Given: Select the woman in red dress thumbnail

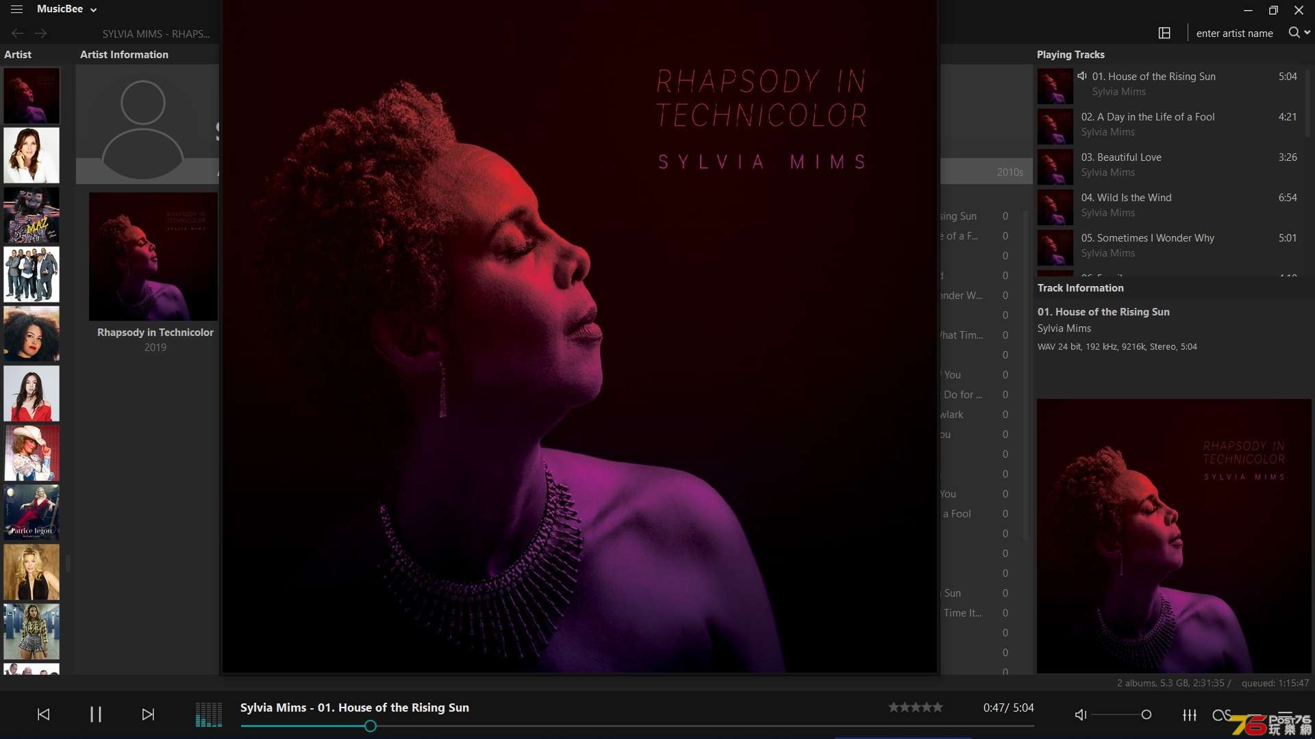Looking at the screenshot, I should click(x=32, y=393).
